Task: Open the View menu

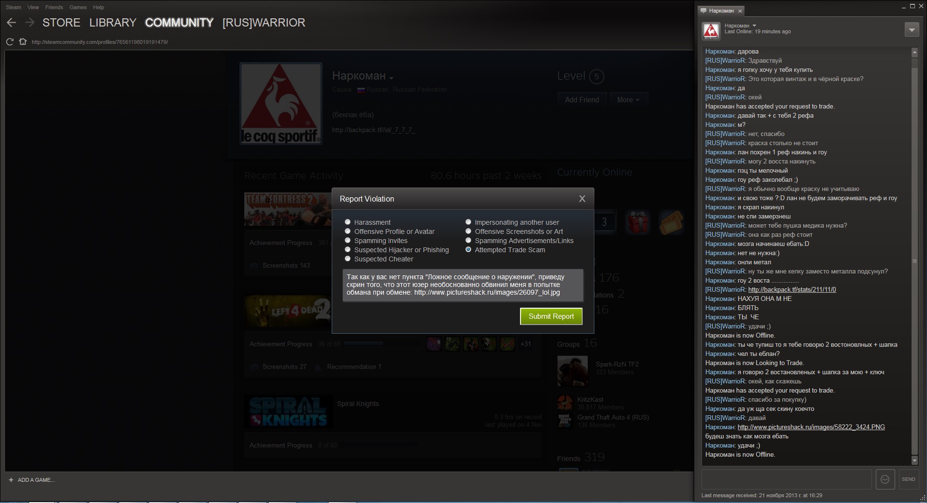Action: (x=33, y=7)
